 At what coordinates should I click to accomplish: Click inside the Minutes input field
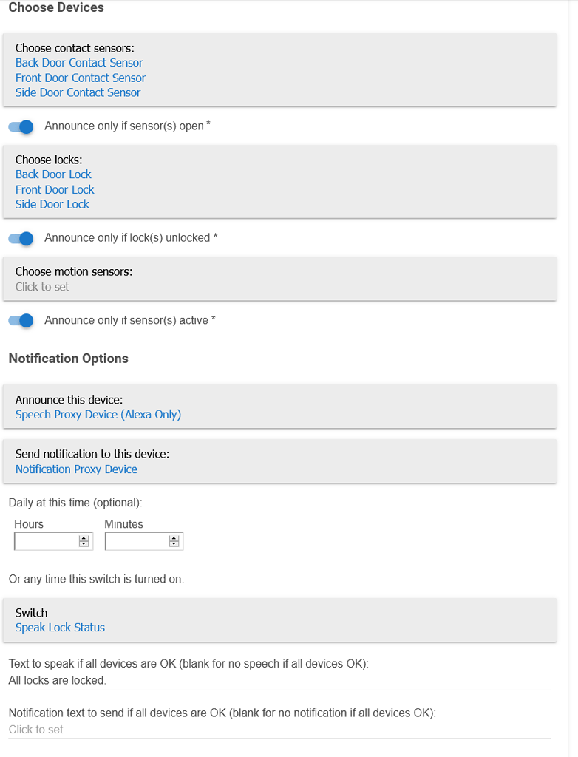[137, 540]
